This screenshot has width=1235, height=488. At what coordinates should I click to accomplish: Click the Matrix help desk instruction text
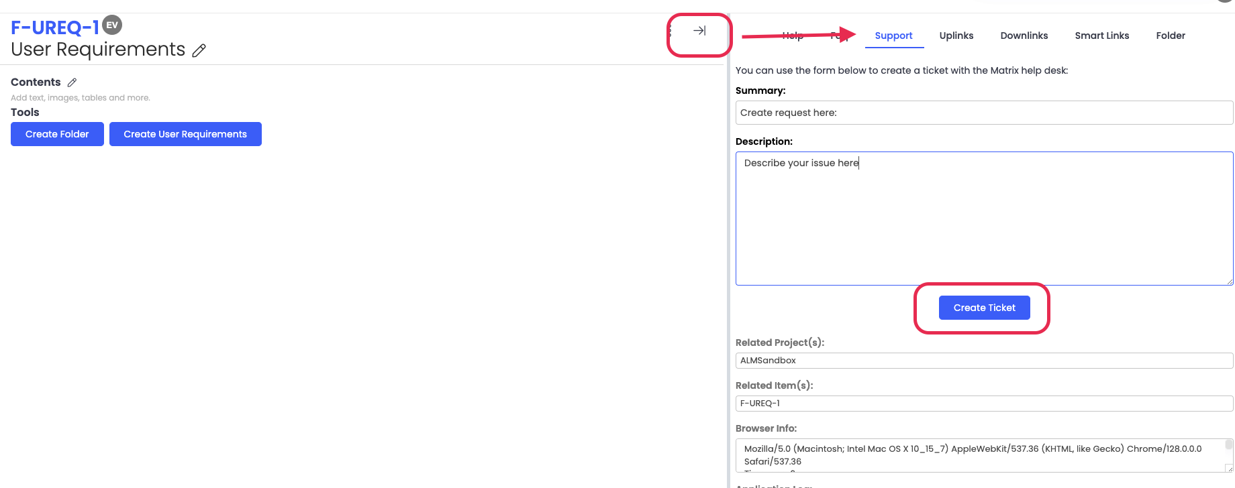[x=901, y=70]
